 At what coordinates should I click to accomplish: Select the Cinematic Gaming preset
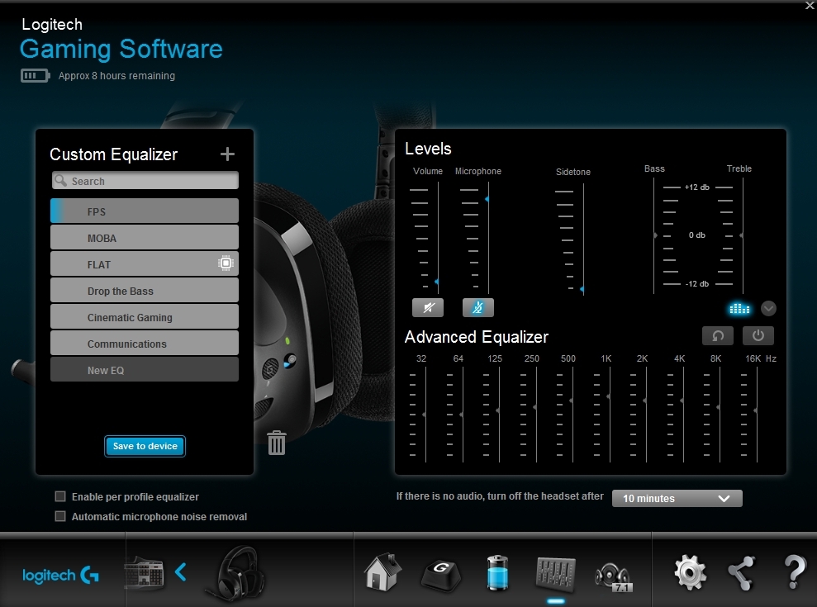point(145,317)
